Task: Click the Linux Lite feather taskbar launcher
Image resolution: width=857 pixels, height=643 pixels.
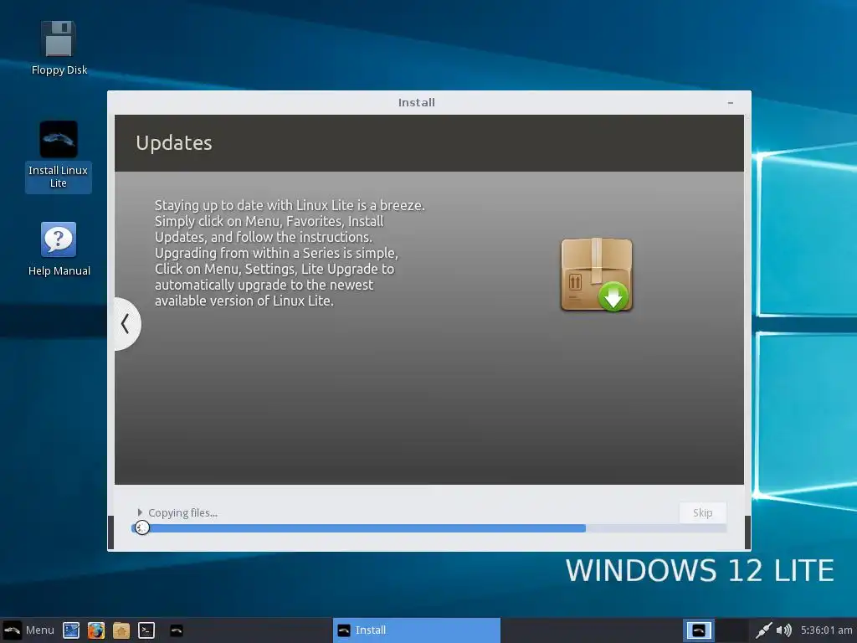Action: pyautogui.click(x=176, y=630)
